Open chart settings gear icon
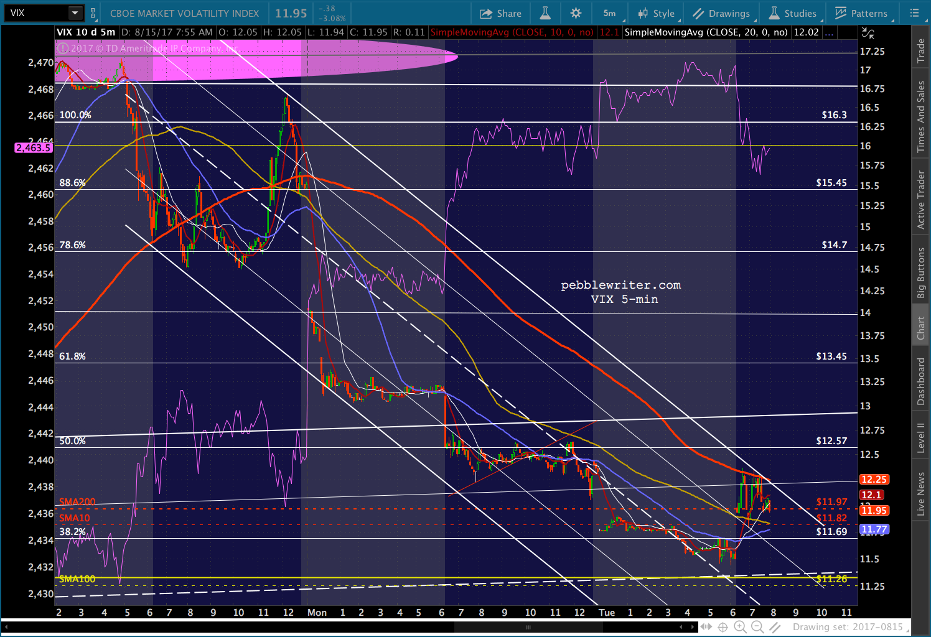 point(576,13)
